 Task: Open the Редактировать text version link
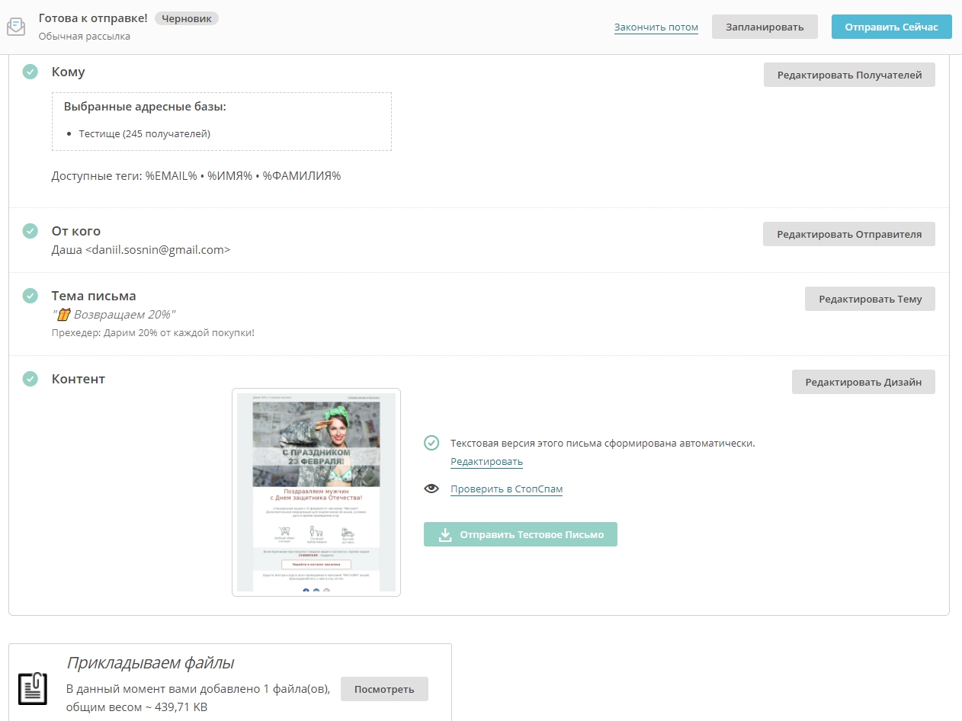pos(486,462)
